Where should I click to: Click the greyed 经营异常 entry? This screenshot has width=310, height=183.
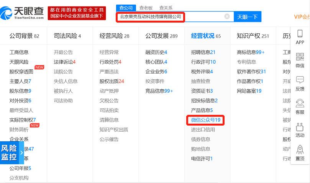pyautogui.click(x=109, y=52)
